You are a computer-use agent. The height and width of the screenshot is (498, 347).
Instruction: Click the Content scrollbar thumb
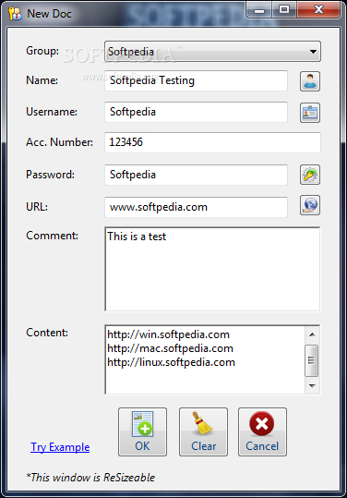(312, 360)
